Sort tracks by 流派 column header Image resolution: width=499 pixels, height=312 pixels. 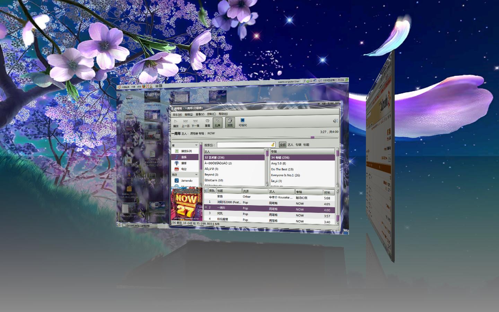click(x=255, y=191)
